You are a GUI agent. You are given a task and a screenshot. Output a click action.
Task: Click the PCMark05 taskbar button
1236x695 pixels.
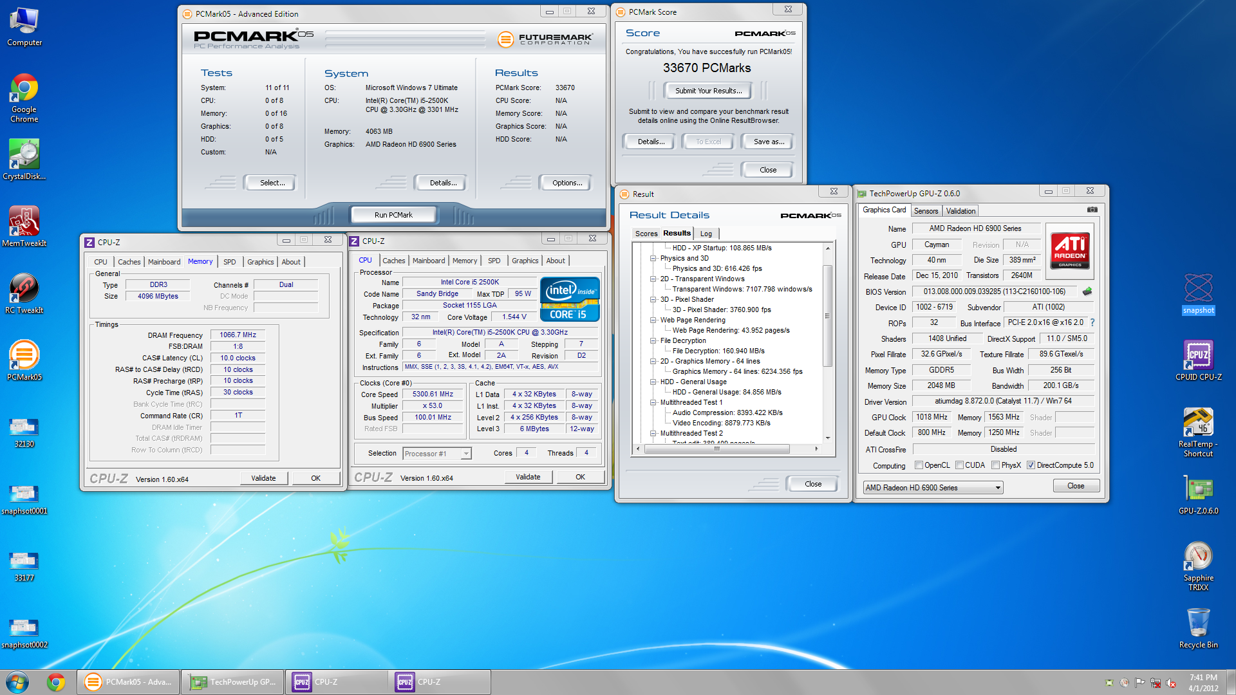[x=128, y=682]
